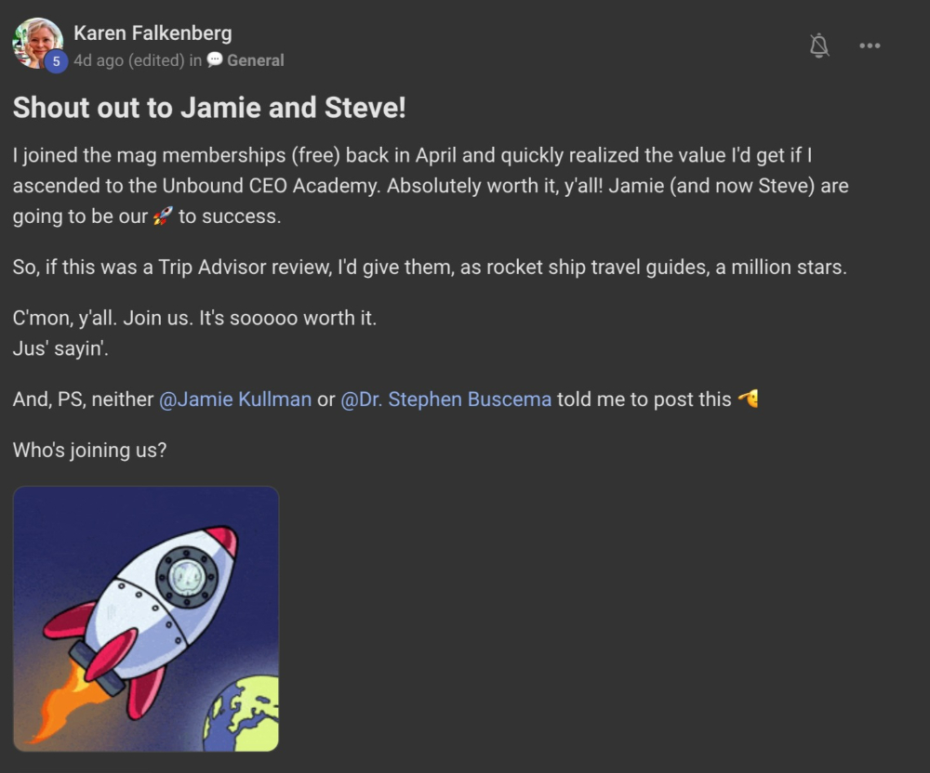Click the speech bubble icon beside General
The image size is (930, 773).
215,60
